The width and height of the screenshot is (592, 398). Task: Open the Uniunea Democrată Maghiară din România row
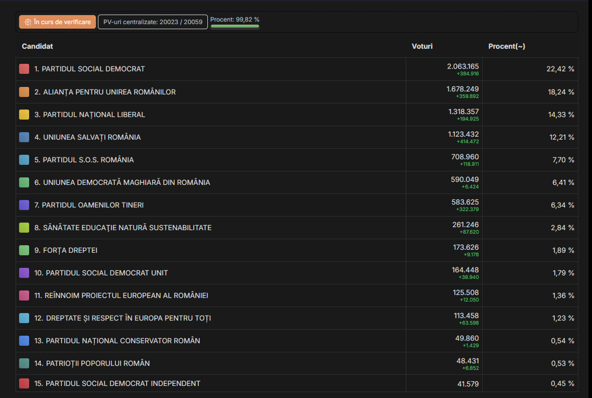297,182
